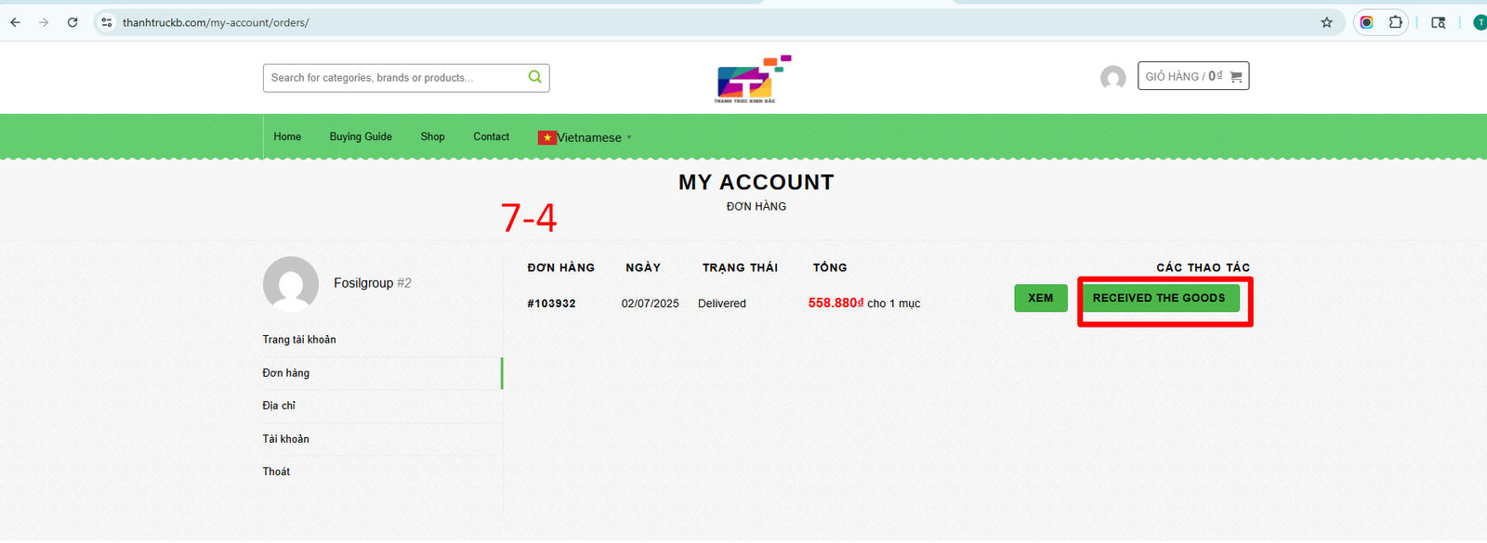This screenshot has width=1487, height=543.
Task: Open the colorful circle extension icon
Action: [x=1366, y=22]
